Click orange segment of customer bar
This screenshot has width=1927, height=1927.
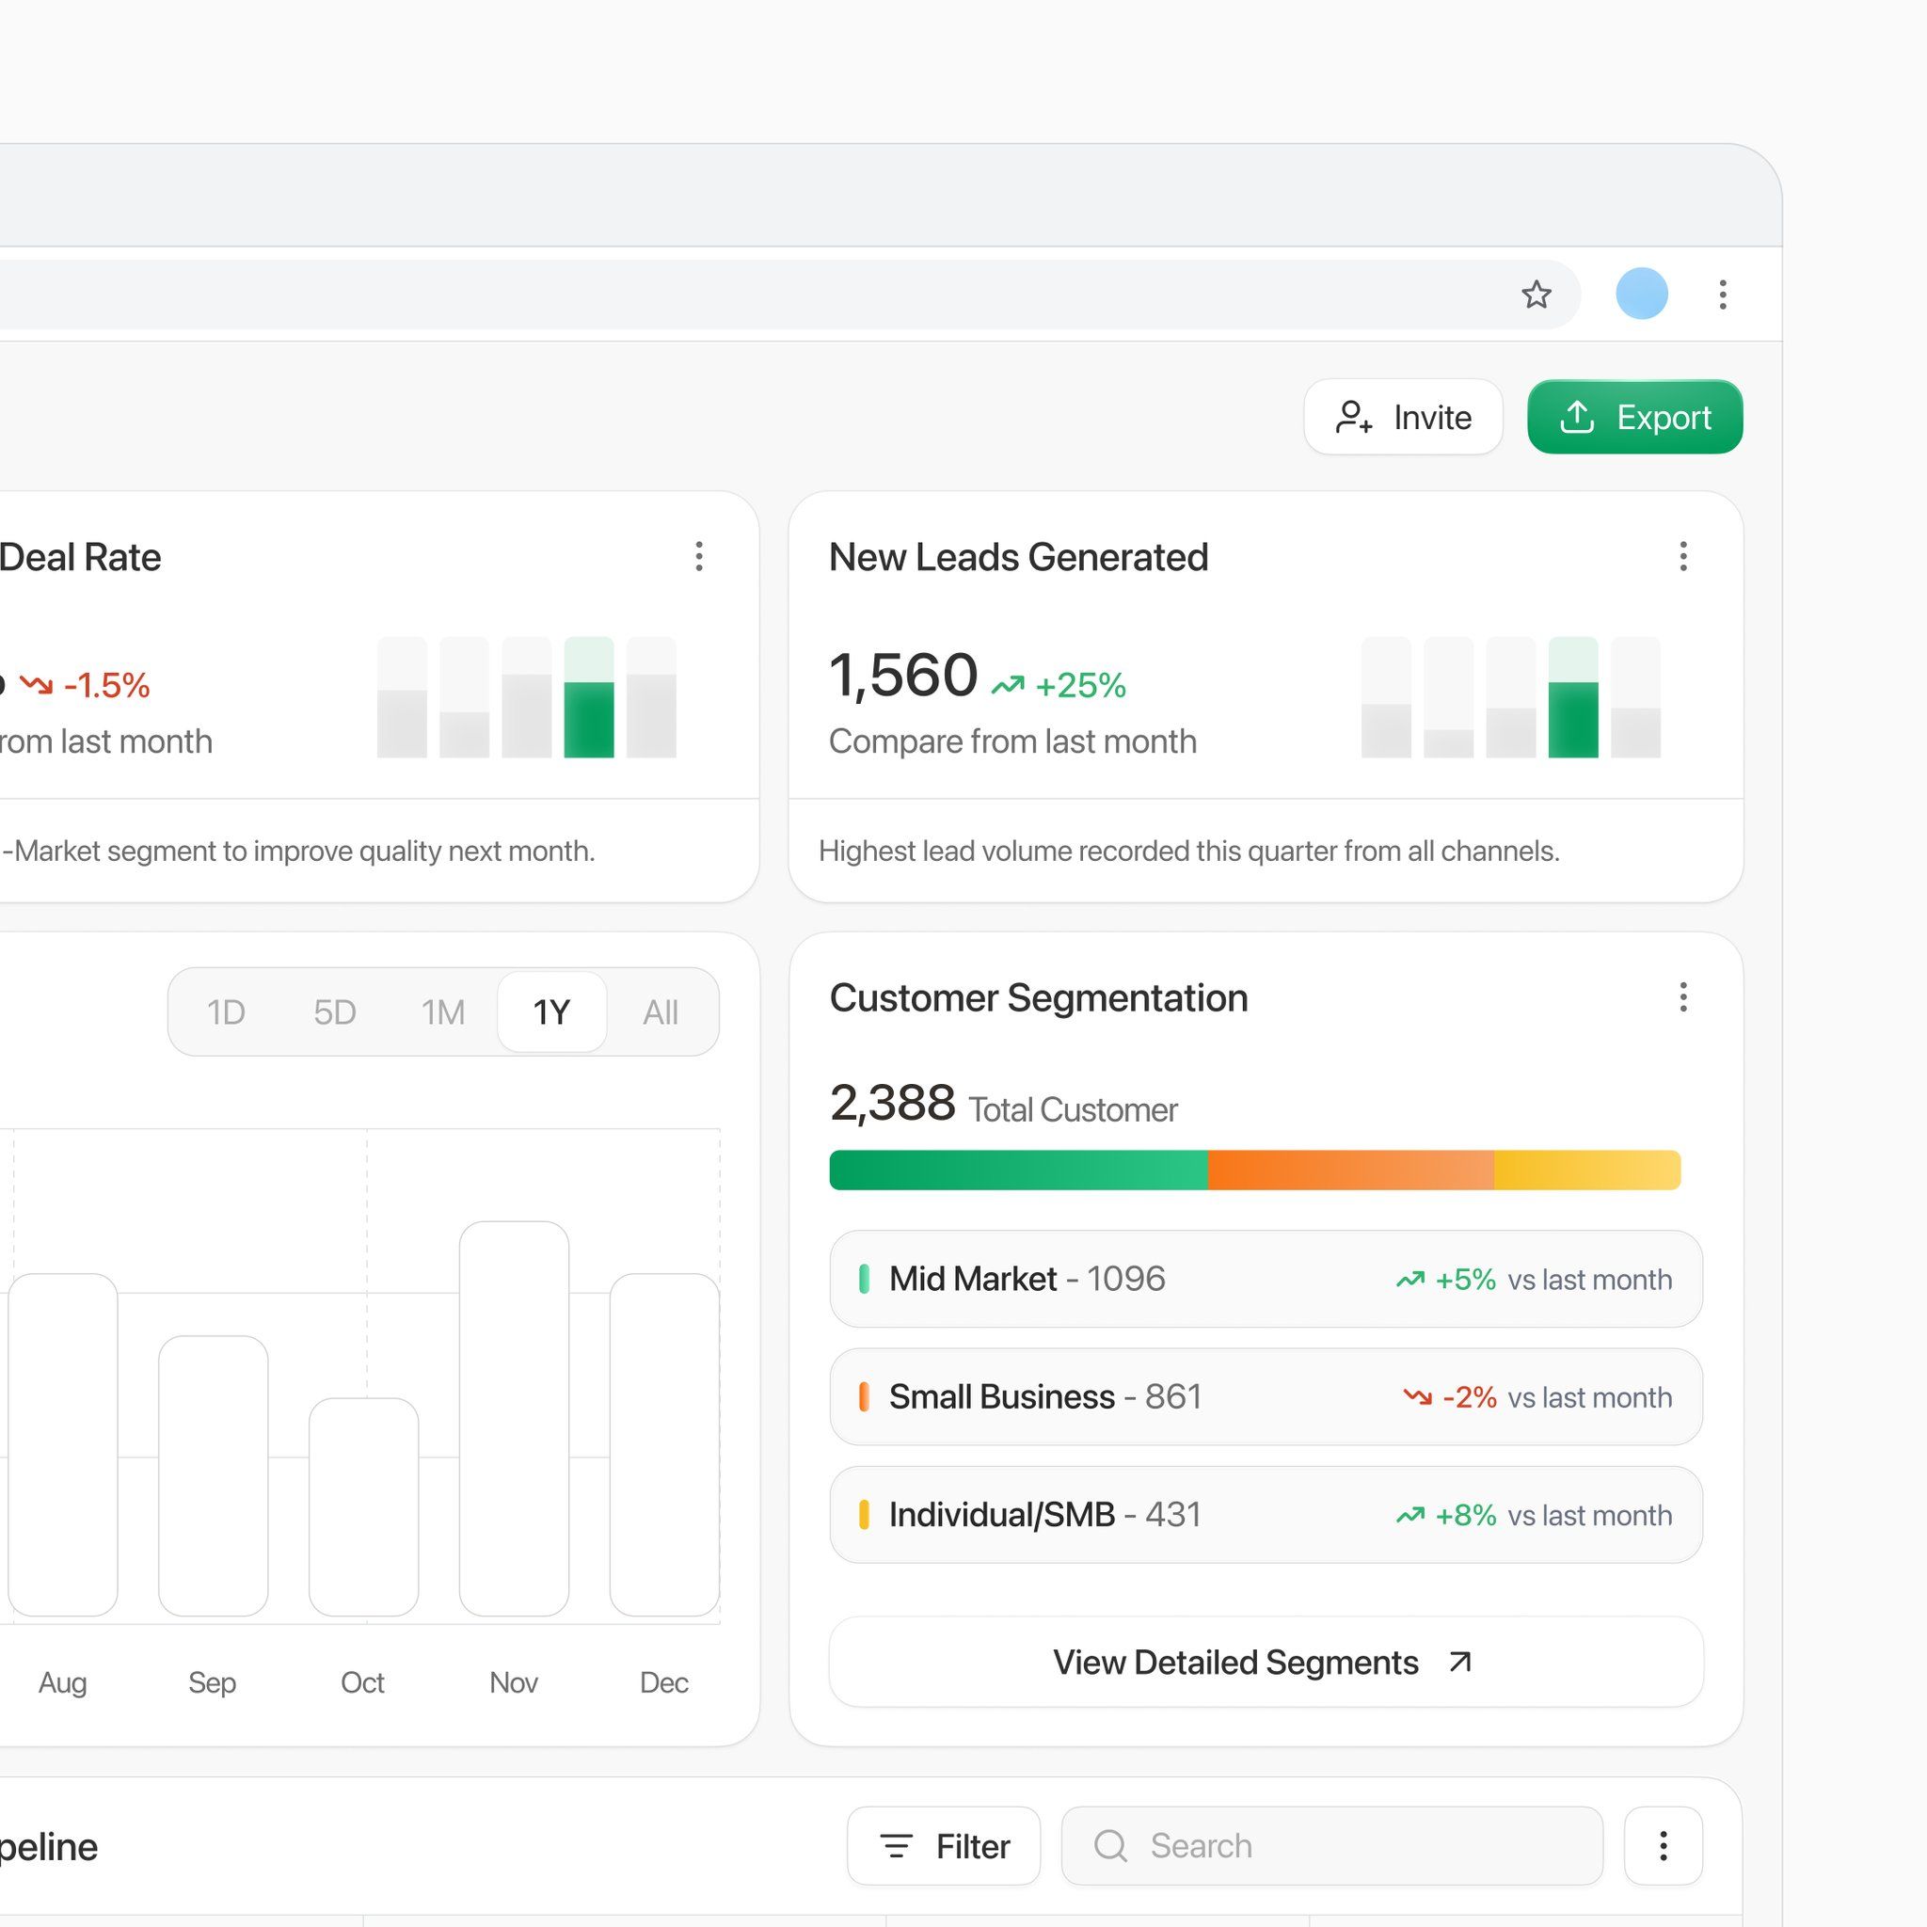pos(1349,1170)
